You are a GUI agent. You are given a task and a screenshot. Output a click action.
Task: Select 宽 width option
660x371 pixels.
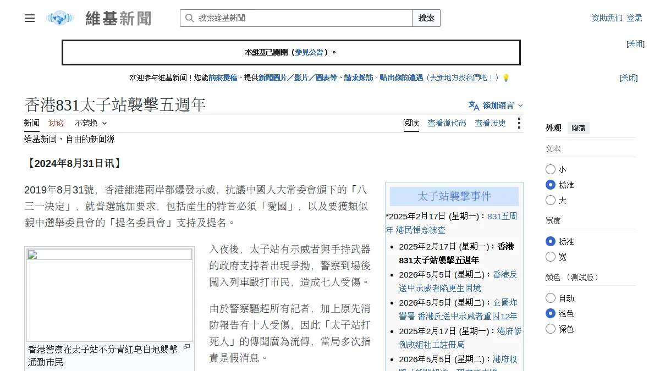(551, 257)
